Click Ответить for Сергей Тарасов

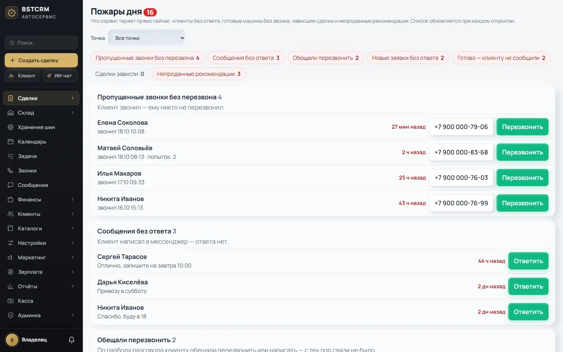[528, 261]
